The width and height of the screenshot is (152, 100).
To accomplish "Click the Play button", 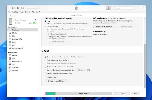I will click(18, 8).
